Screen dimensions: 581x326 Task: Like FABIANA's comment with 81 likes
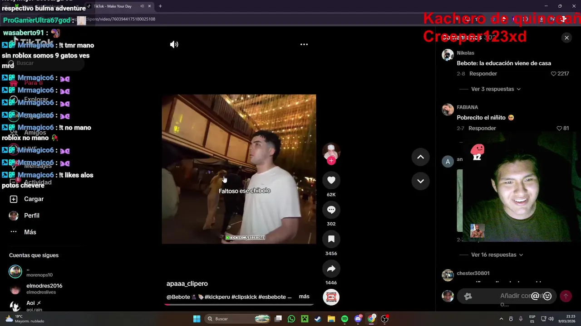click(559, 129)
